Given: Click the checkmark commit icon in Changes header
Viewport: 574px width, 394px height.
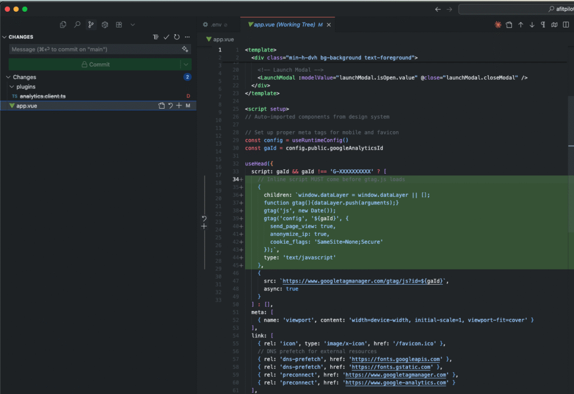Looking at the screenshot, I should 166,37.
